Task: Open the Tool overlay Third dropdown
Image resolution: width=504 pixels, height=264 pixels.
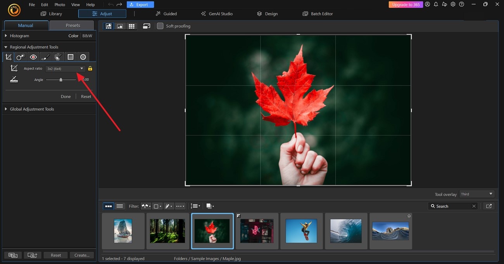Action: pyautogui.click(x=477, y=194)
